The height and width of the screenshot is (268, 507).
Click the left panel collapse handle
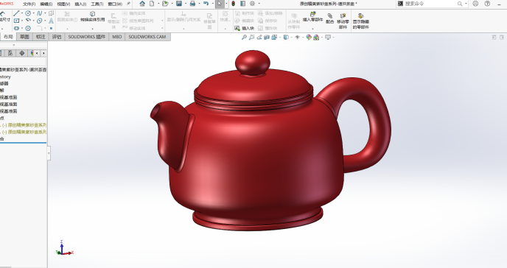(49, 153)
